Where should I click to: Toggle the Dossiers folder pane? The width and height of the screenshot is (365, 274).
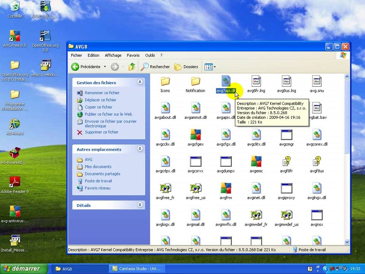[x=186, y=67]
